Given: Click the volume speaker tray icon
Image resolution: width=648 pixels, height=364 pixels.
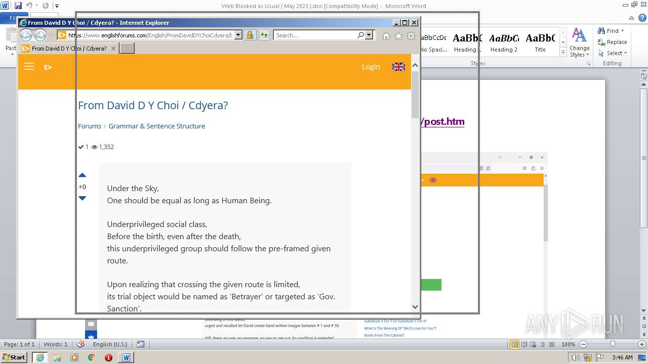Looking at the screenshot, I should 576,357.
